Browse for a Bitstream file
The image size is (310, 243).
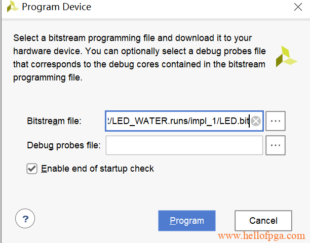[x=276, y=121]
